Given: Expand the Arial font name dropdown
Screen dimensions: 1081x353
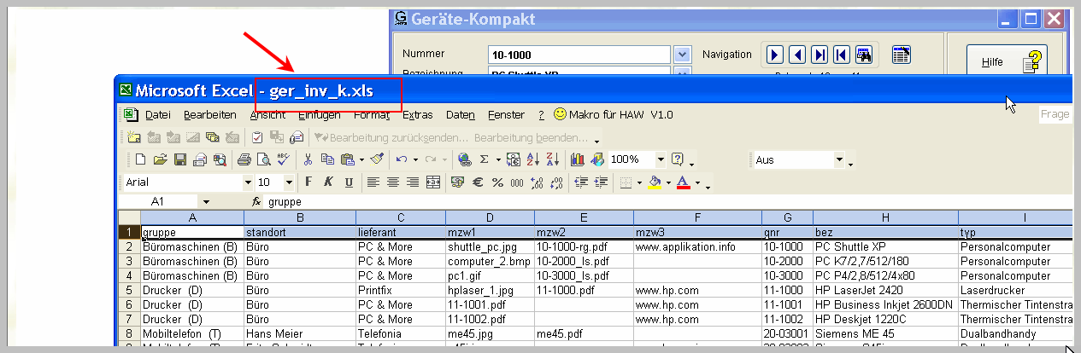Looking at the screenshot, I should [248, 182].
